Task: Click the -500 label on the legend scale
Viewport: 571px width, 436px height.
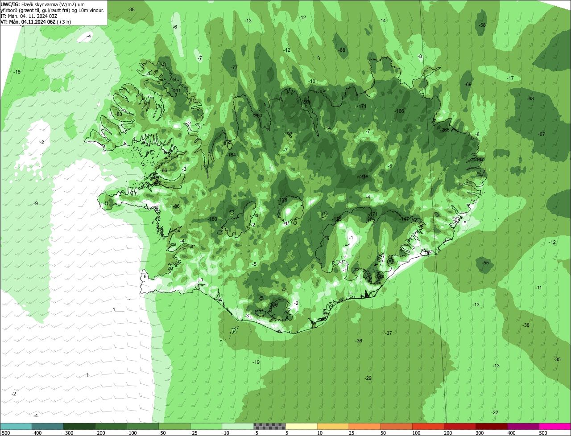Action: click(x=5, y=433)
